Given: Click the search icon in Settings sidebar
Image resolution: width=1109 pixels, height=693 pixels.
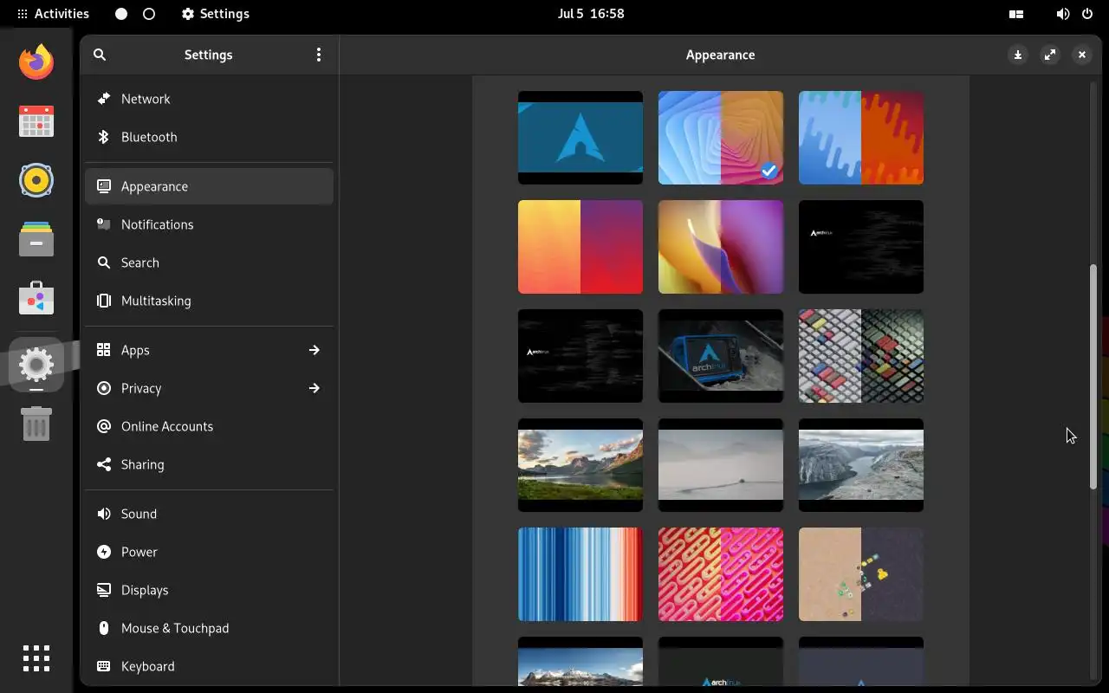Looking at the screenshot, I should [x=100, y=55].
